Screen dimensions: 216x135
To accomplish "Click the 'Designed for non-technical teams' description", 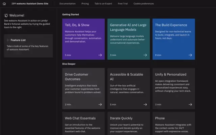I will click(x=173, y=35).
